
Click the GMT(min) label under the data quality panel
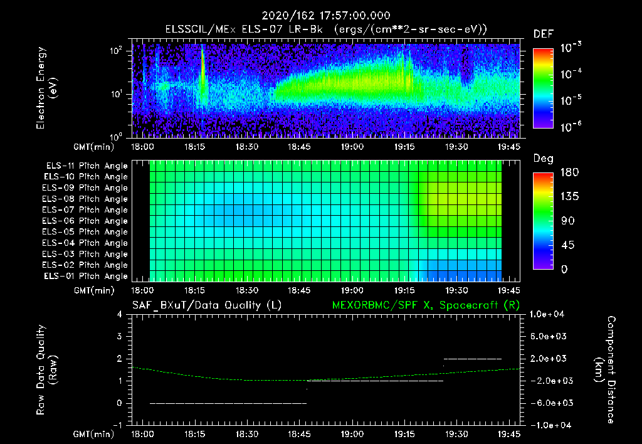point(93,434)
